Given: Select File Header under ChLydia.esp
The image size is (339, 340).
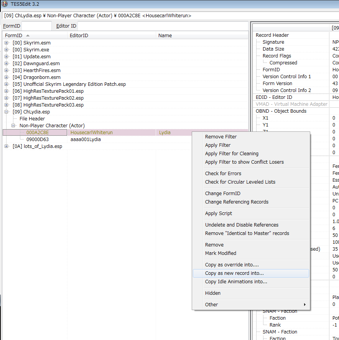Looking at the screenshot, I should coord(32,119).
